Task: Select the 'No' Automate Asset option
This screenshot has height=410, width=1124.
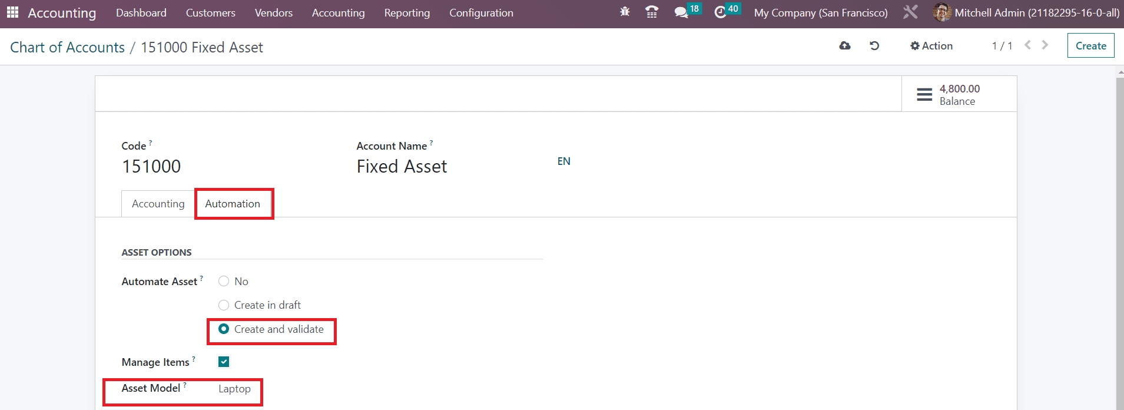Action: click(x=224, y=282)
